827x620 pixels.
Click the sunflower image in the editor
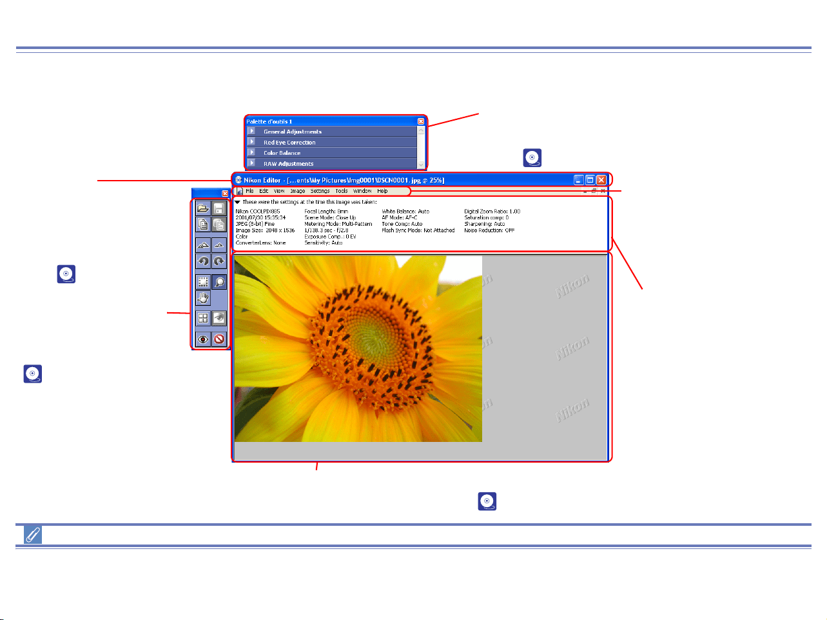358,349
